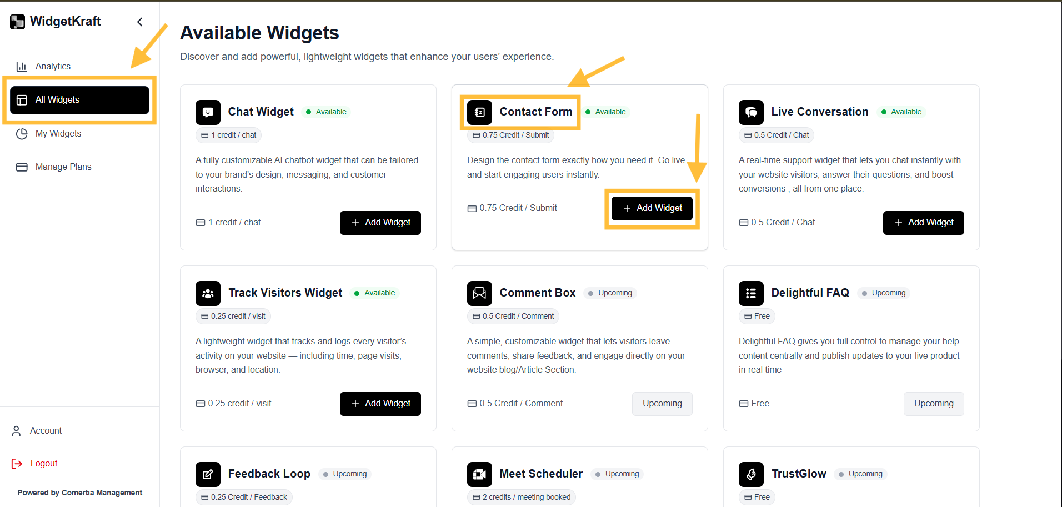
Task: Click the TrustGlow widget icon
Action: point(751,474)
